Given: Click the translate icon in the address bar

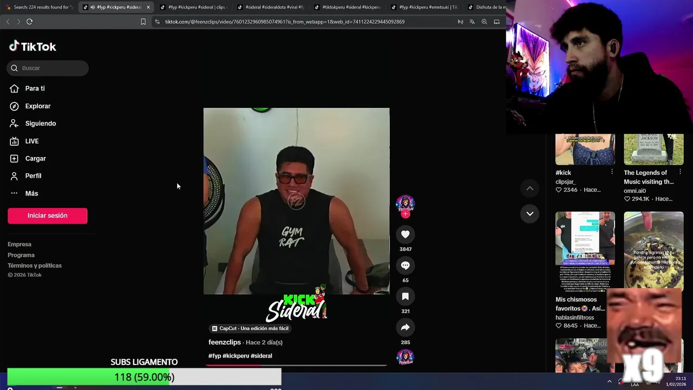Looking at the screenshot, I should point(472,22).
